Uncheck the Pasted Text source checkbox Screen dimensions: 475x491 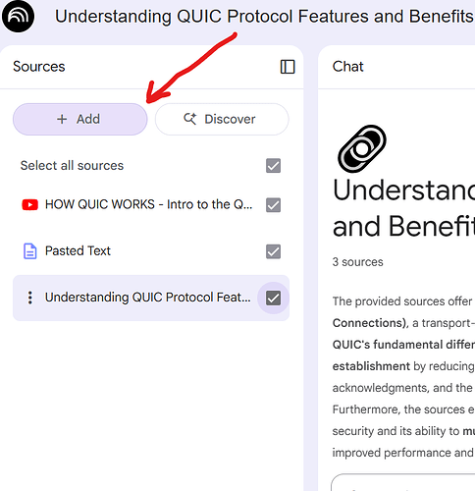point(273,251)
